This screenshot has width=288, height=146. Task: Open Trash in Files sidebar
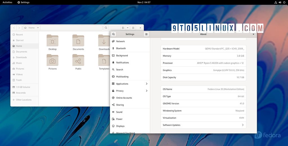coord(24,80)
